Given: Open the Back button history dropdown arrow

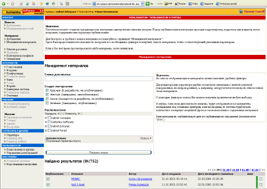Looking at the screenshot, I should (8, 3).
